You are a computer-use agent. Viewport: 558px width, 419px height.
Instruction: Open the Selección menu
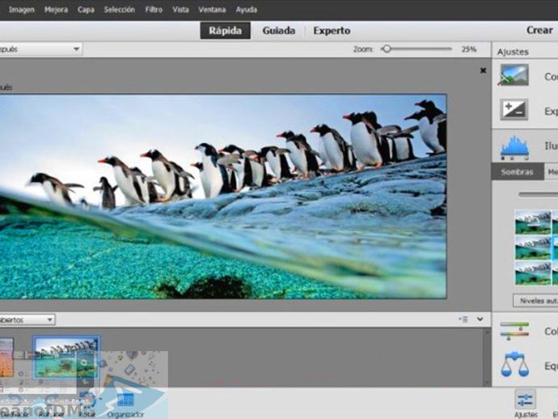click(x=119, y=10)
